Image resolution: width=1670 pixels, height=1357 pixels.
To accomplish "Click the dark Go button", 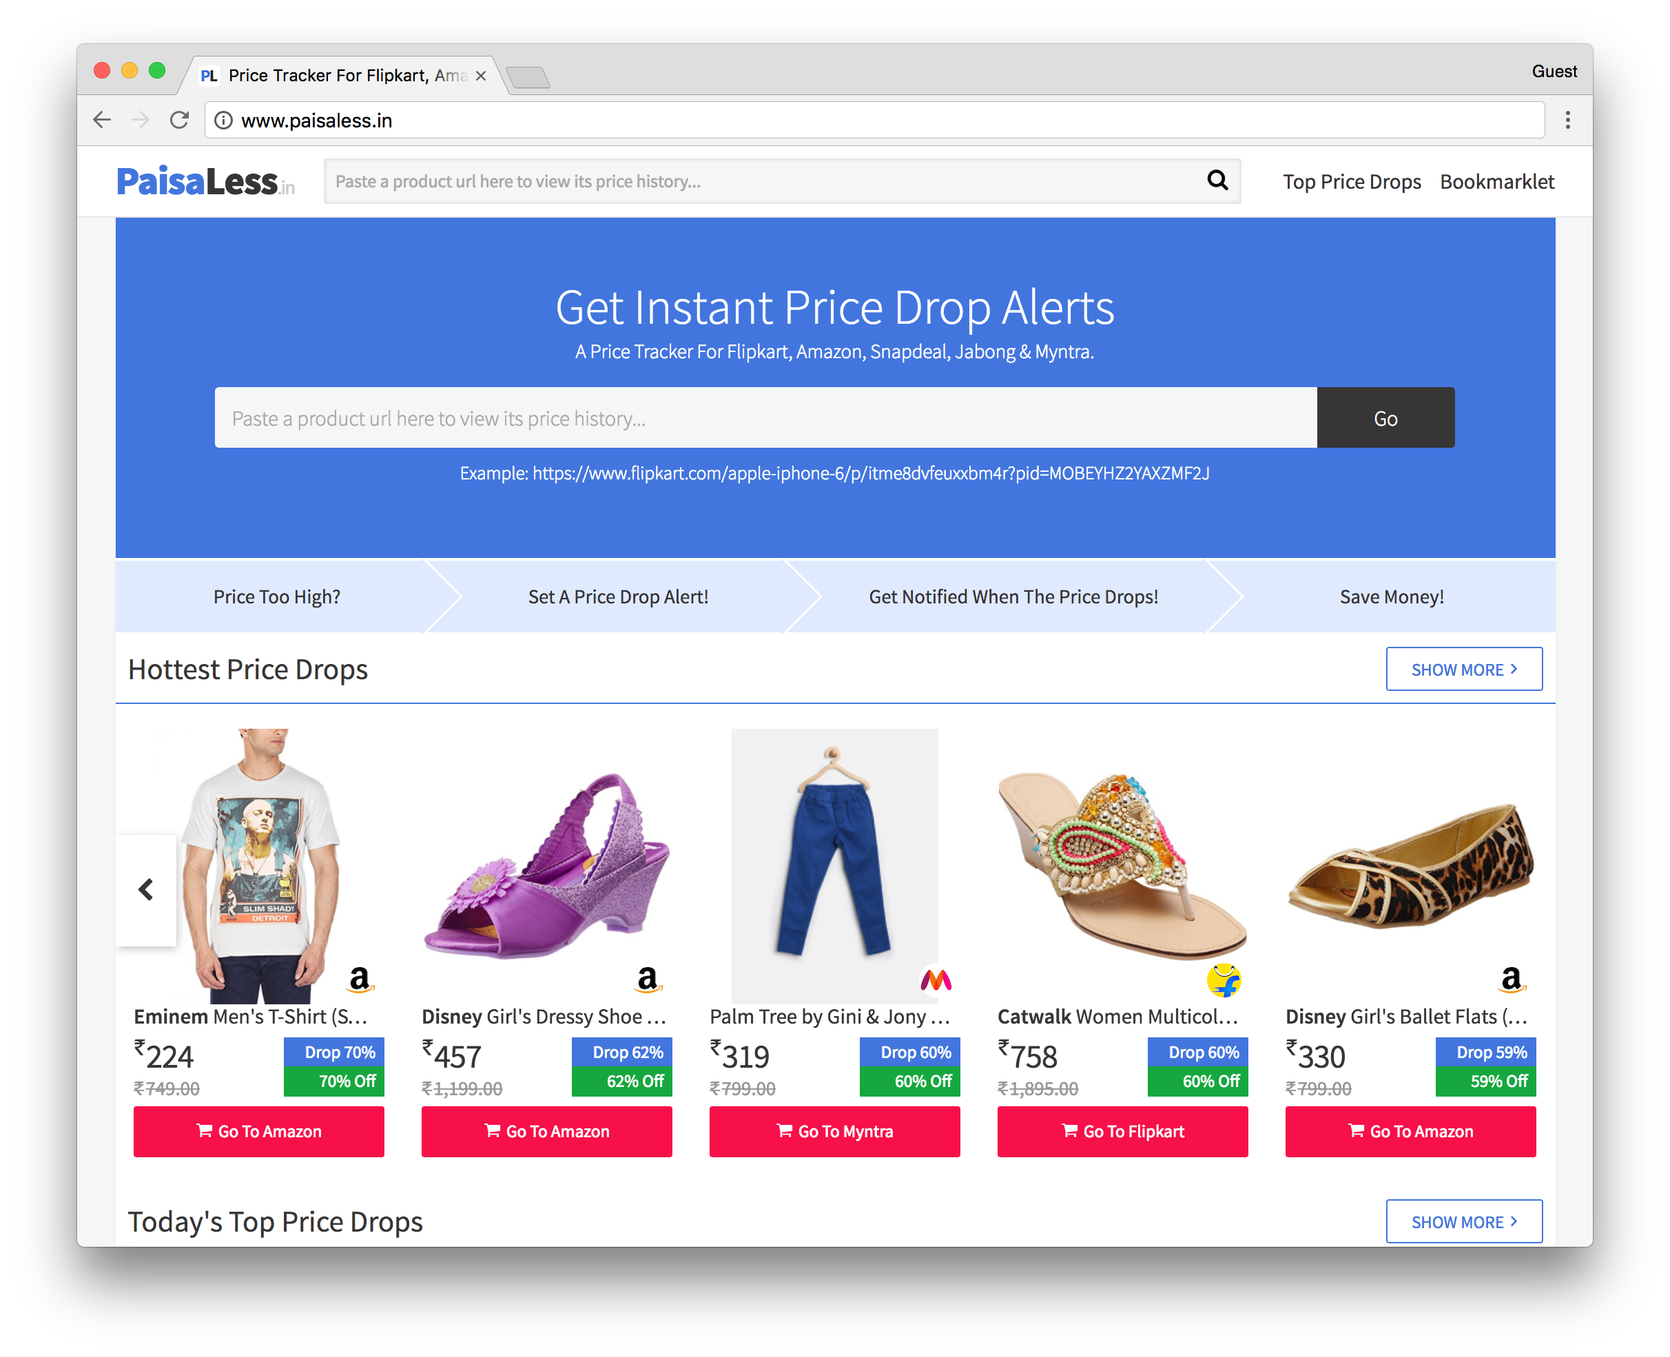I will 1385,418.
